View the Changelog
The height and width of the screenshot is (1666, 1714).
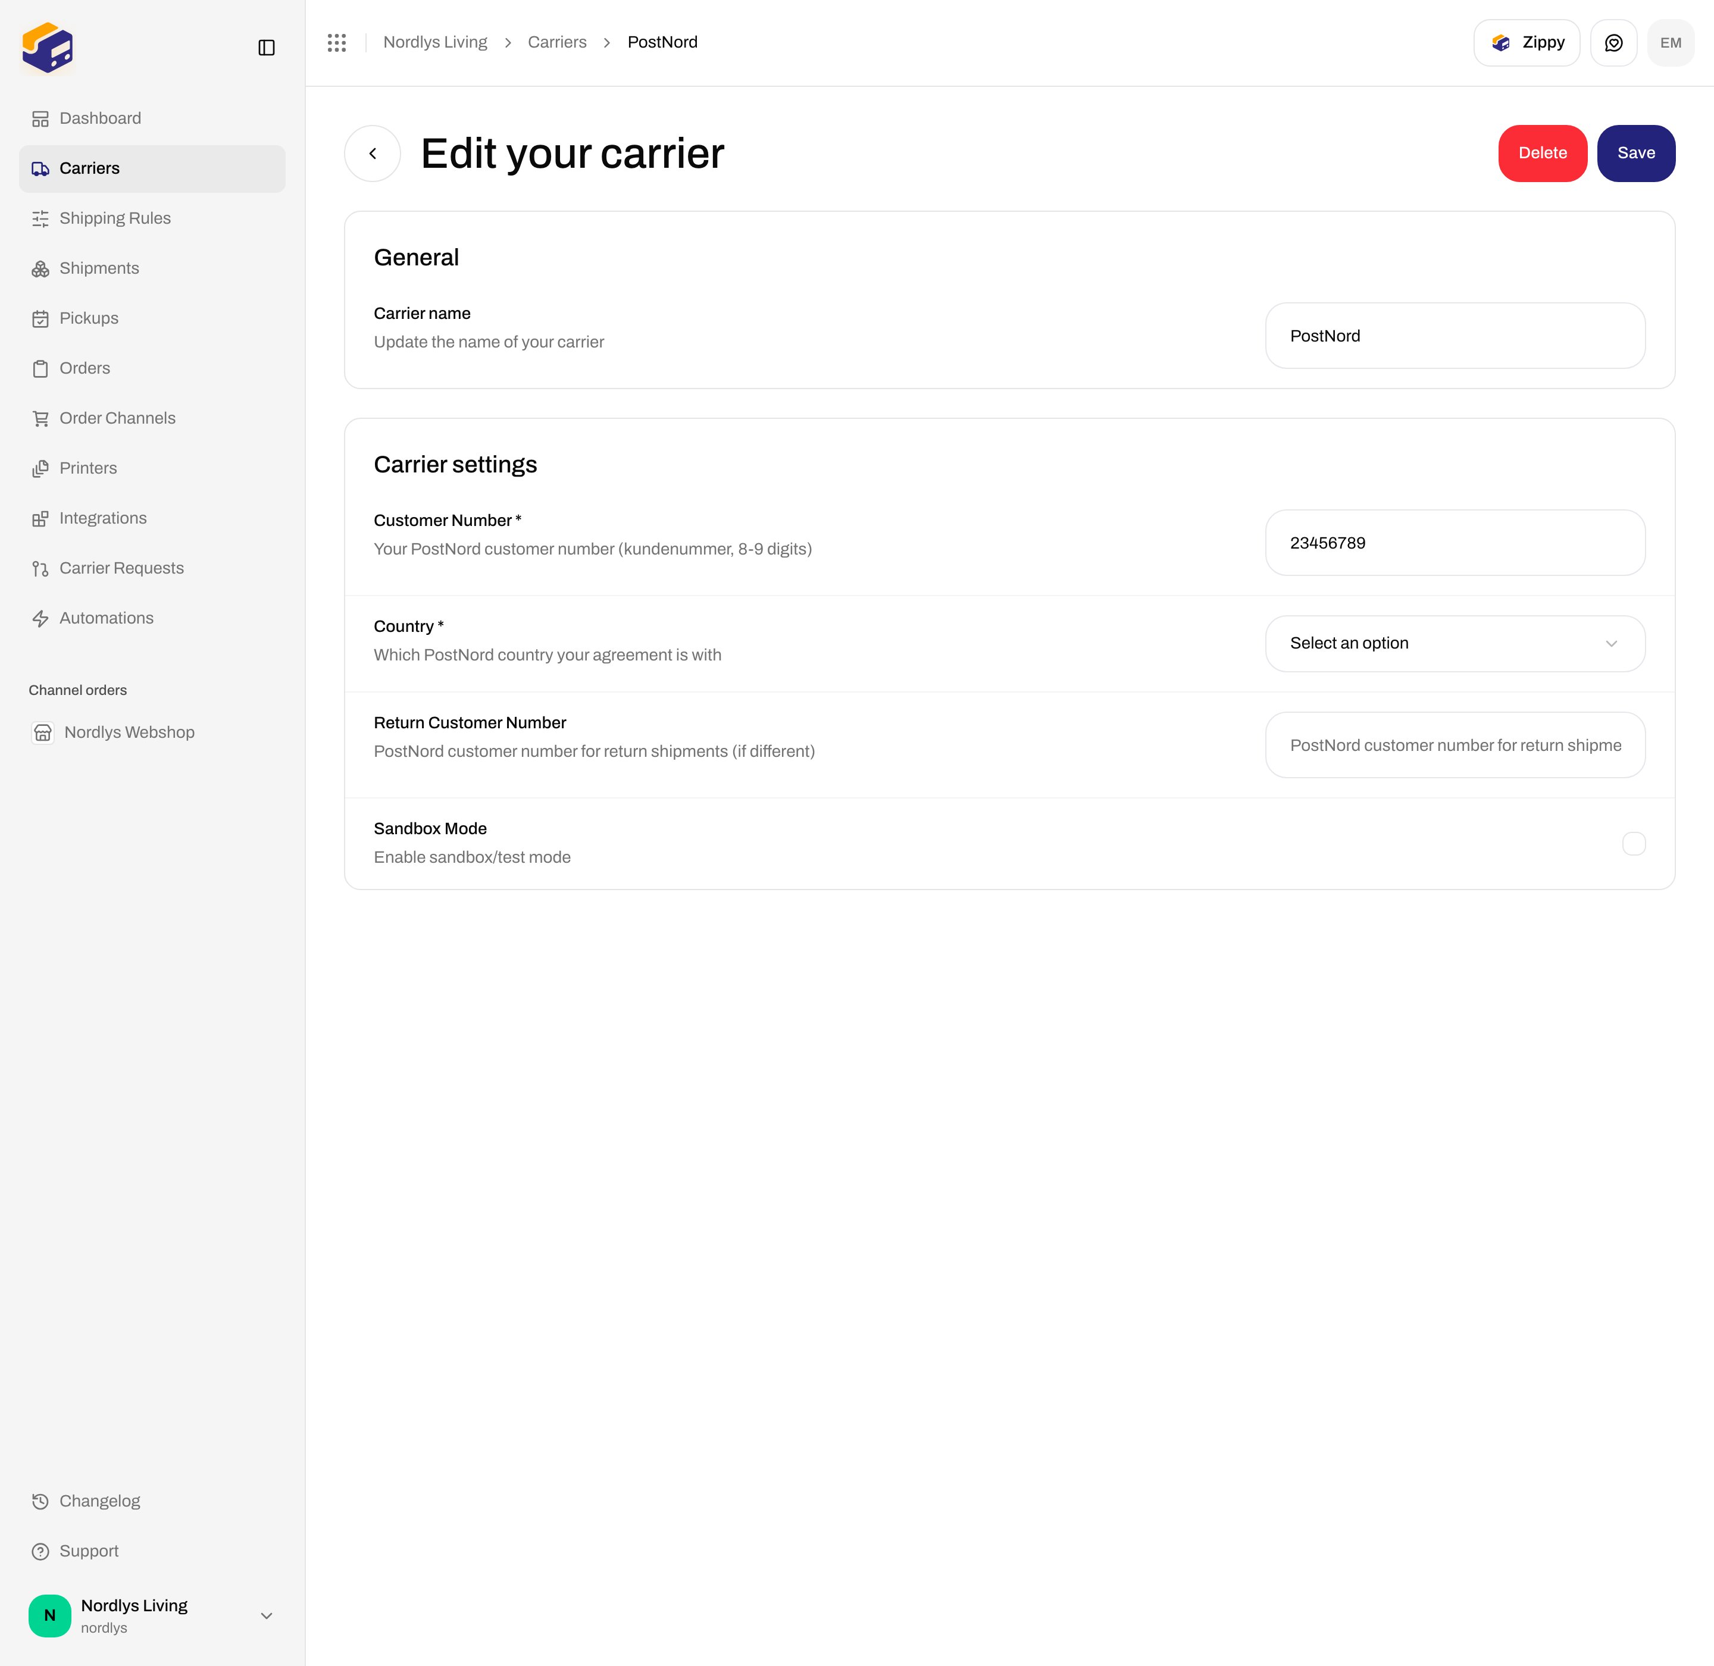point(152,1501)
